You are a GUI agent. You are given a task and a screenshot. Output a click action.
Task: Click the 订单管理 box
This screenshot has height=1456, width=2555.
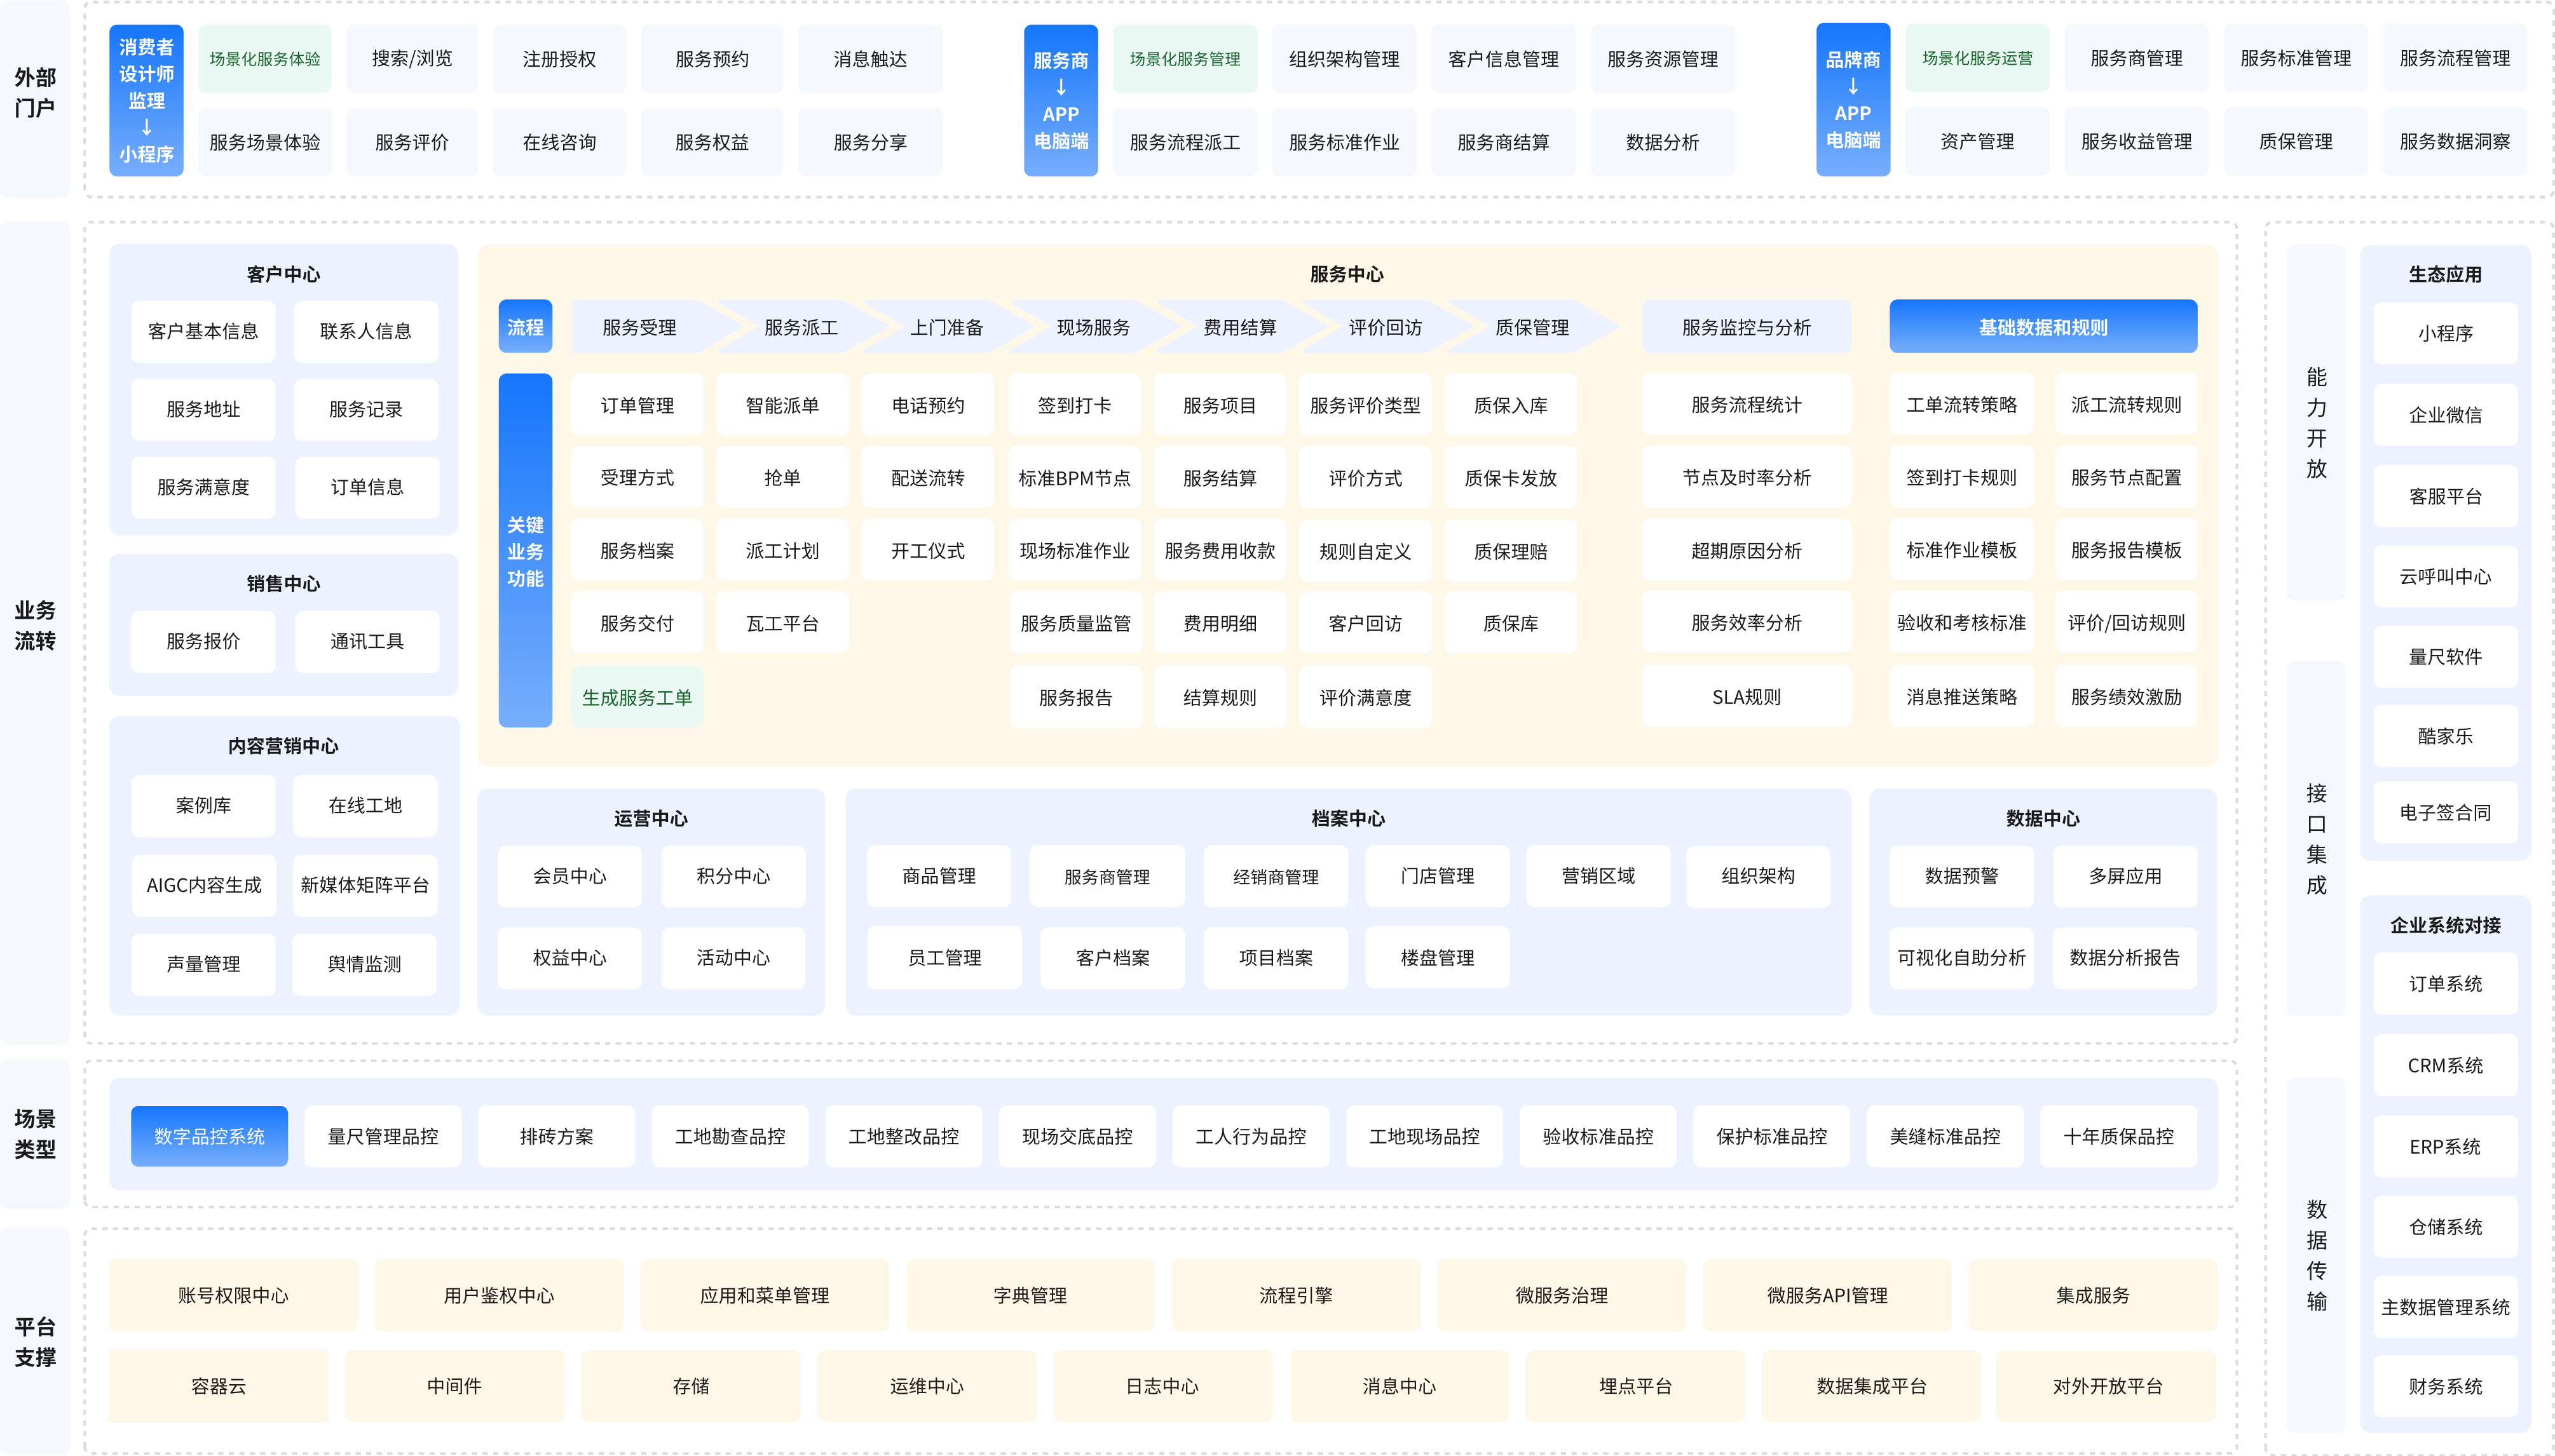point(637,405)
